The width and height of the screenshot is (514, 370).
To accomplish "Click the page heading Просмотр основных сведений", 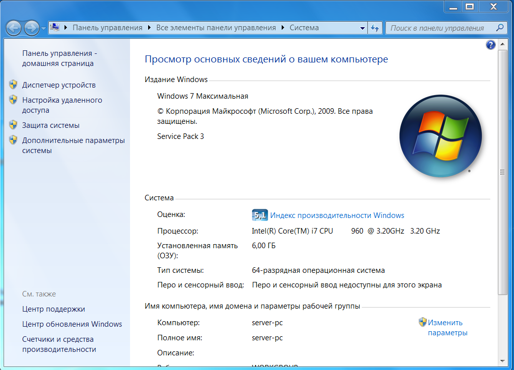I will point(266,59).
